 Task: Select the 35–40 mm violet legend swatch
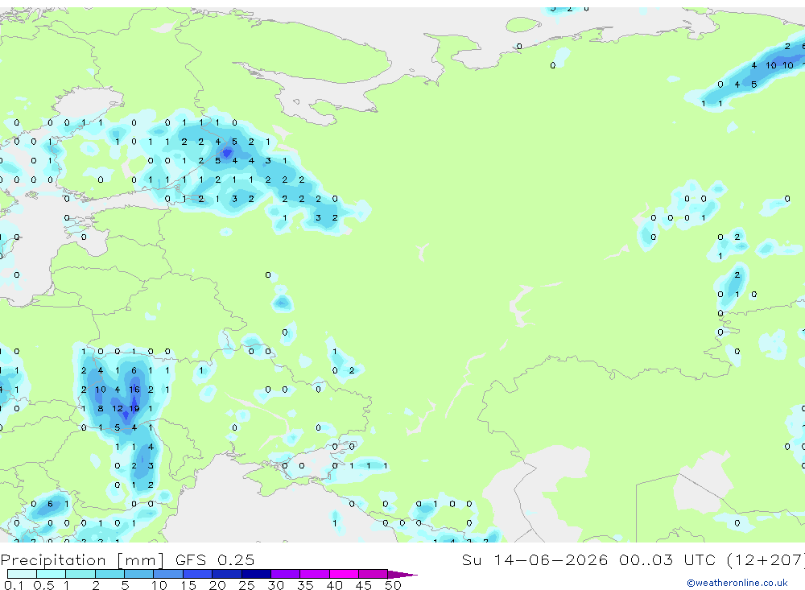pyautogui.click(x=315, y=574)
